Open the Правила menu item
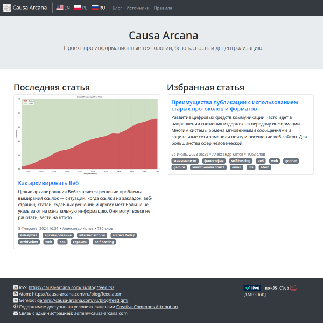This screenshot has height=323, width=323. click(x=163, y=8)
